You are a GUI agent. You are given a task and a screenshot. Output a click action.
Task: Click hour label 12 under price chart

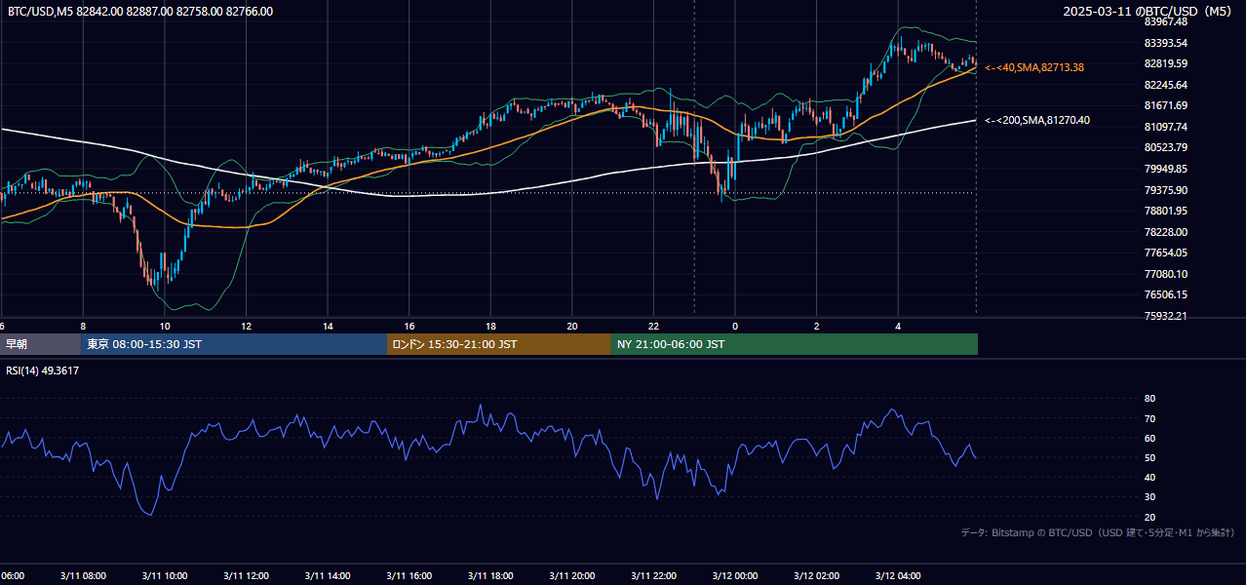click(x=247, y=326)
